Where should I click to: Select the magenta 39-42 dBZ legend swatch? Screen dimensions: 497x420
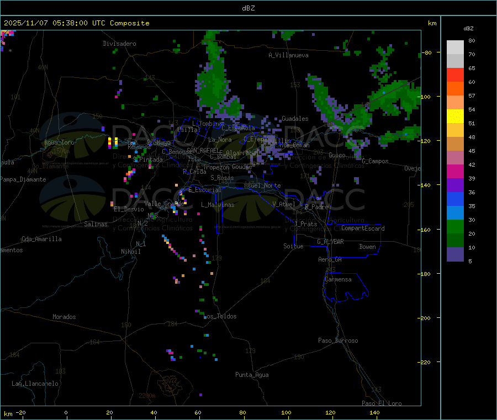[x=455, y=172]
